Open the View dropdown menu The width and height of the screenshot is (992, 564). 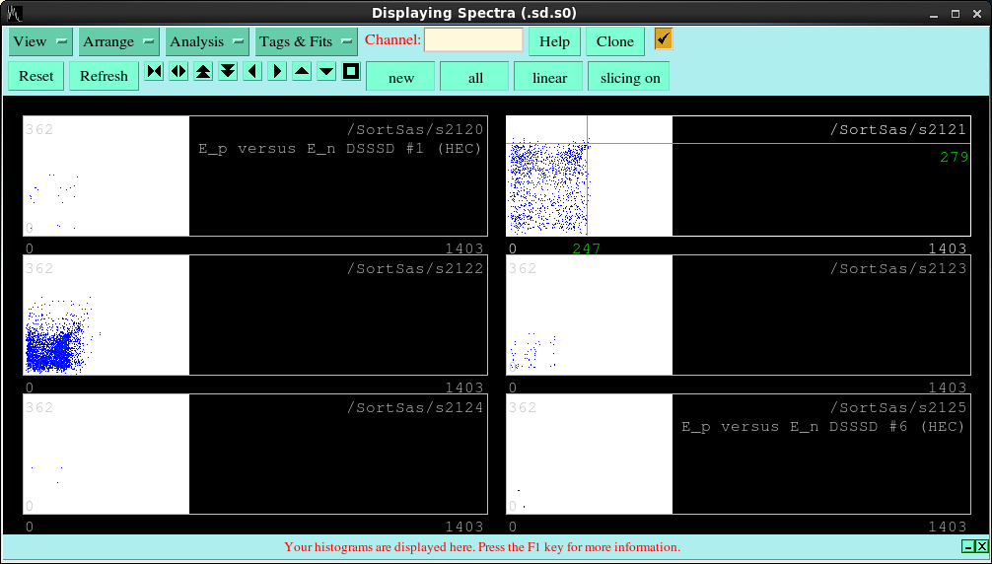point(40,41)
